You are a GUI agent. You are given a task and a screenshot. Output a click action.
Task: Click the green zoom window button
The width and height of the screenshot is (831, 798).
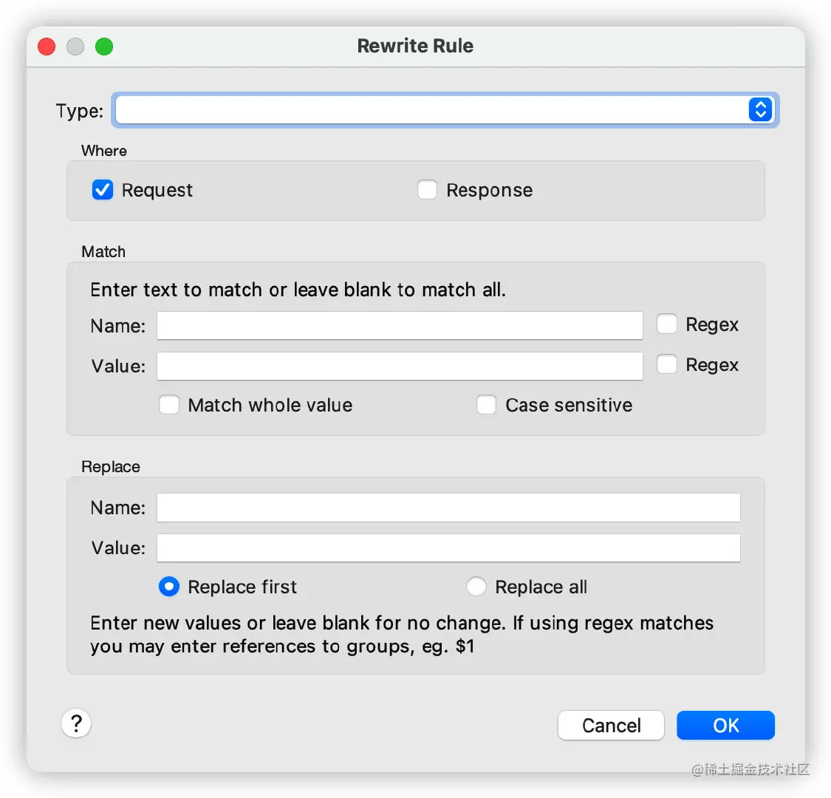point(104,47)
